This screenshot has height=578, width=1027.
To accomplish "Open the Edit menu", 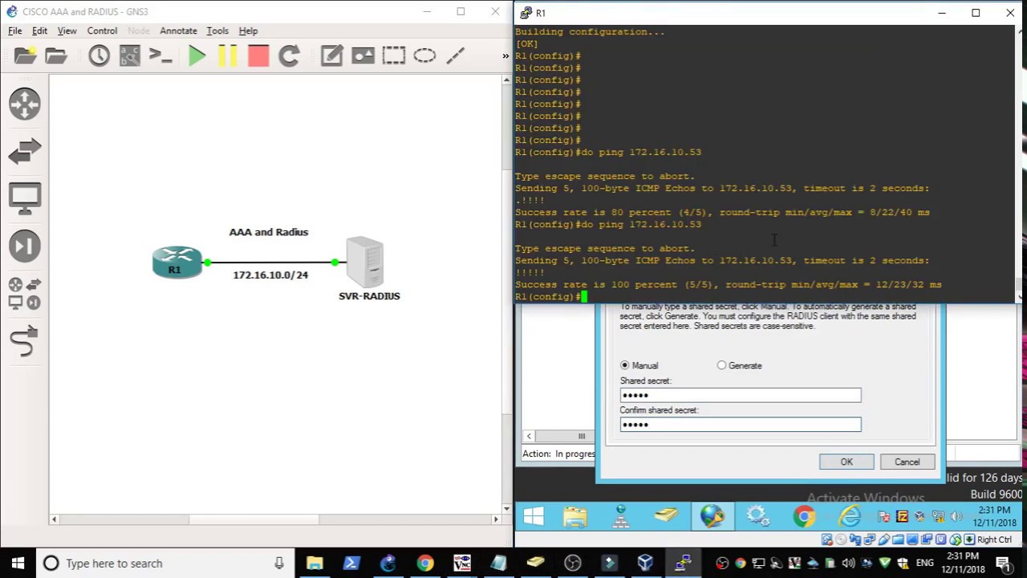I will click(39, 31).
